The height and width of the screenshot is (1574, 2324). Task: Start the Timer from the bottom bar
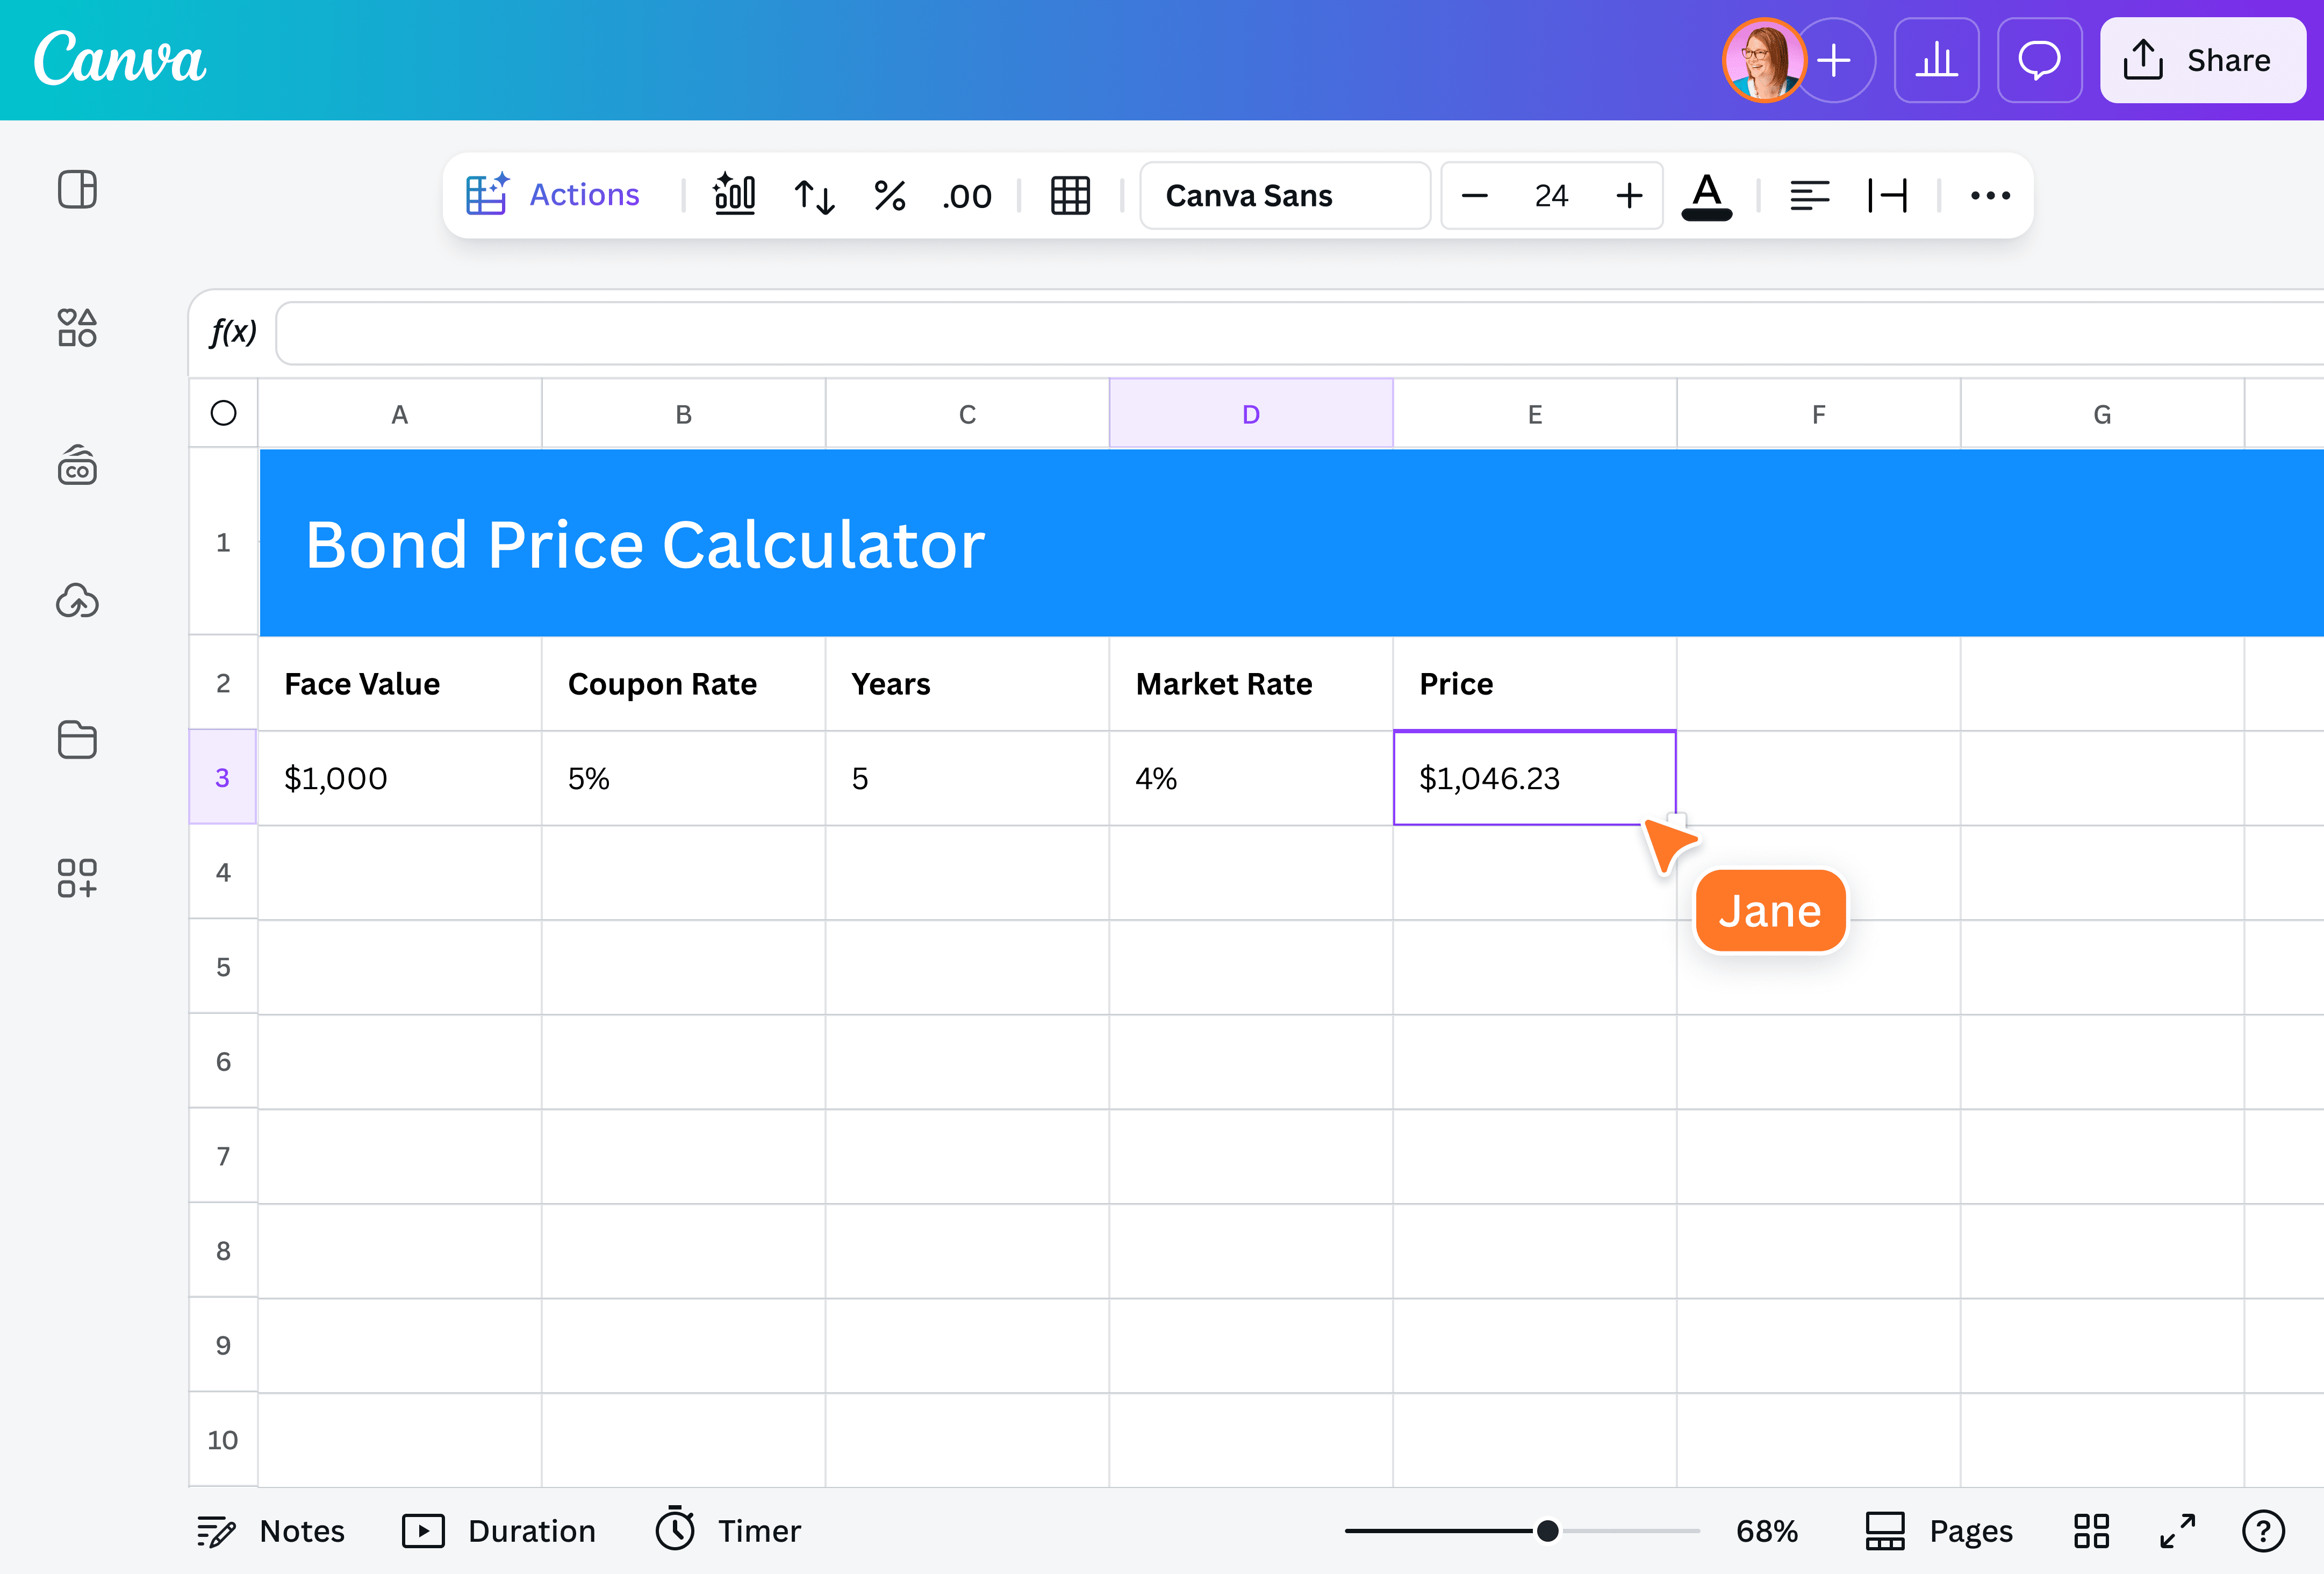(x=728, y=1530)
